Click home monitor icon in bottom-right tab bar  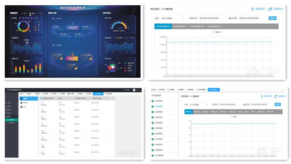point(152,90)
